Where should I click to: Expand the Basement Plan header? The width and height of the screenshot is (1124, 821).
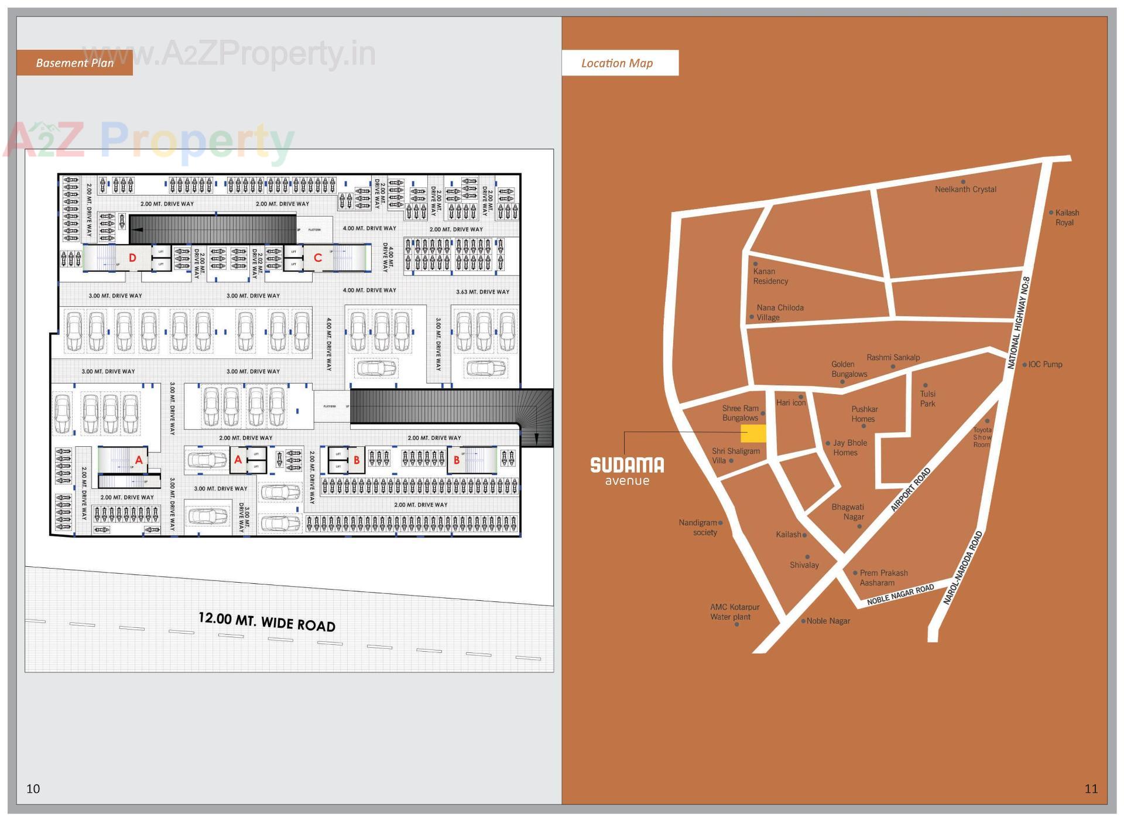pyautogui.click(x=75, y=63)
